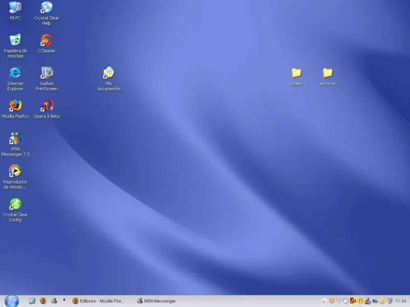Select the MSN Messenger 7.5 desktop shortcut
Screen dimensions: 410x307
coord(15,144)
